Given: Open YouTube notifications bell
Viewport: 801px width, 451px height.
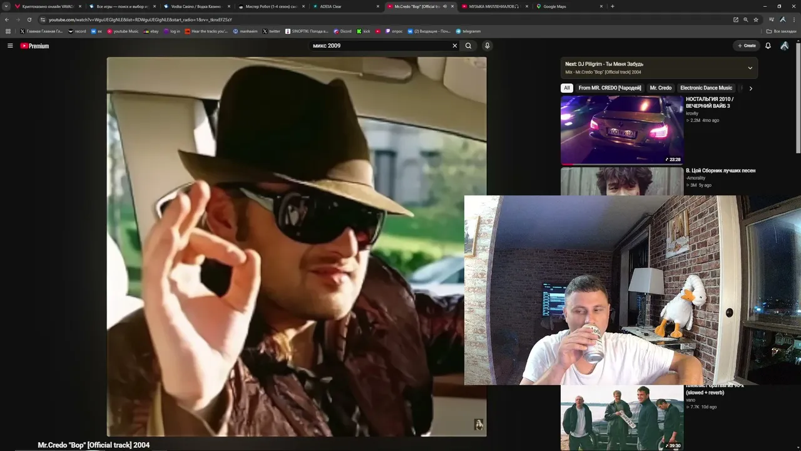Looking at the screenshot, I should 768,46.
